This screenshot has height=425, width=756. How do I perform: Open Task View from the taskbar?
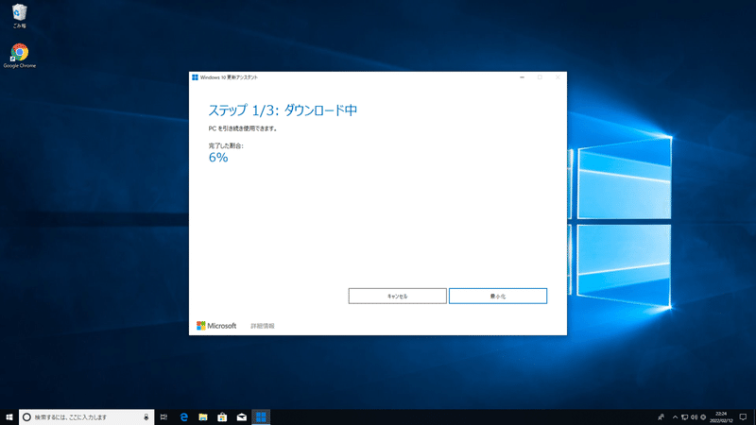(163, 416)
